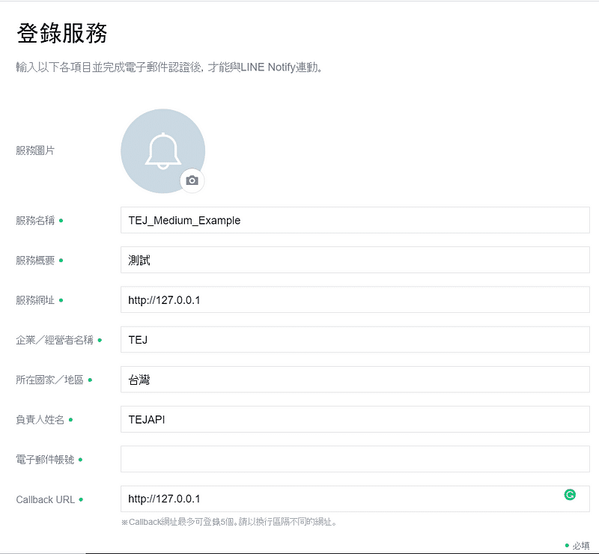Click the 服務圖片 label
Viewport: 599px width, 554px height.
point(35,150)
